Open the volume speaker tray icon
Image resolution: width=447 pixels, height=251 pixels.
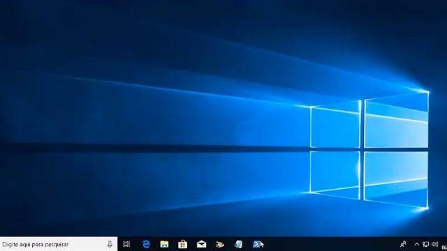434,244
